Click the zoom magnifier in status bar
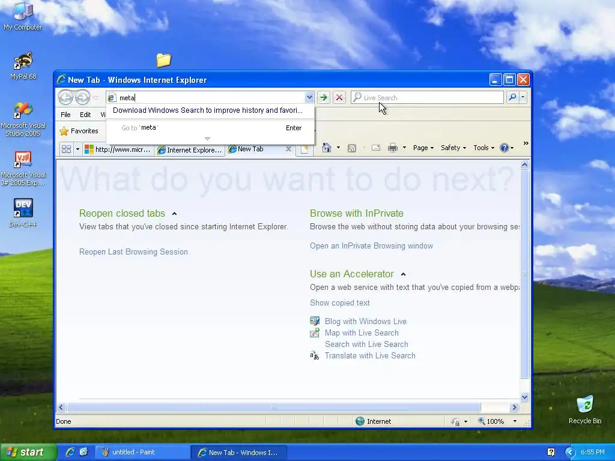Viewport: 615px width, 461px height. click(481, 421)
